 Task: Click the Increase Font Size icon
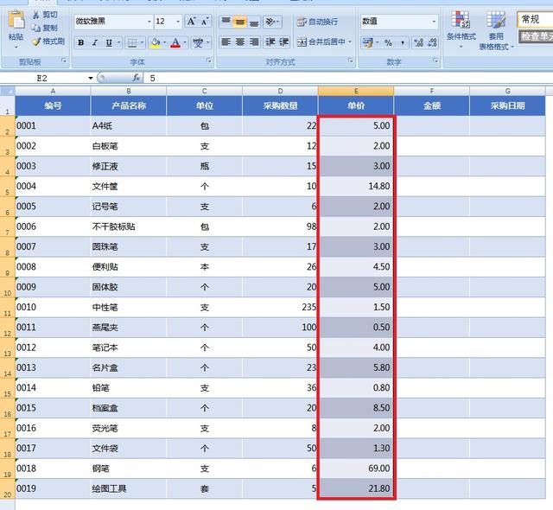191,21
